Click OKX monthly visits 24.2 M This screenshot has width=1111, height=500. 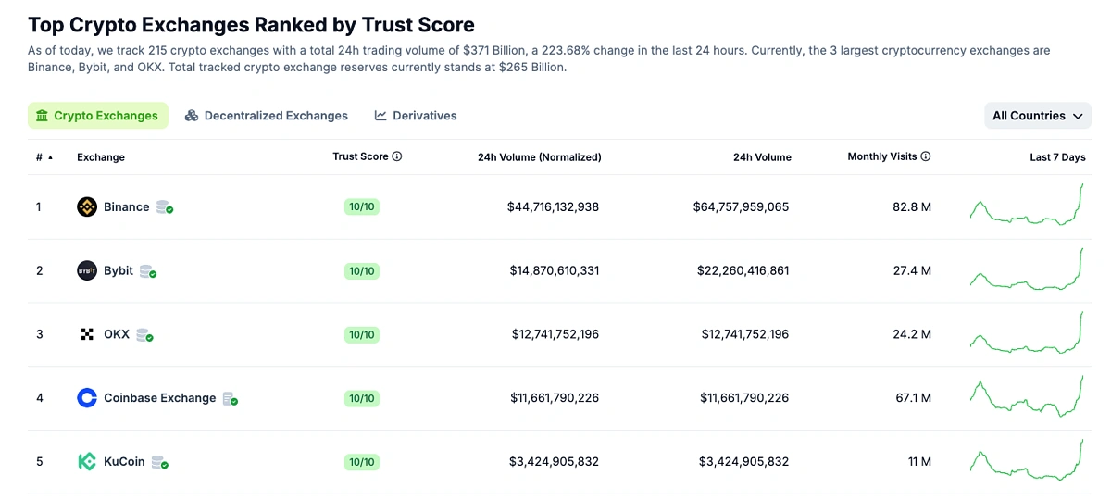click(x=912, y=334)
